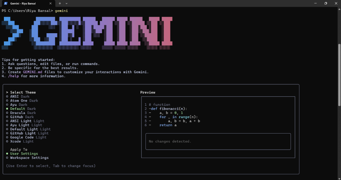
Task: Select the Ayu Light theme
Action: 24,125
